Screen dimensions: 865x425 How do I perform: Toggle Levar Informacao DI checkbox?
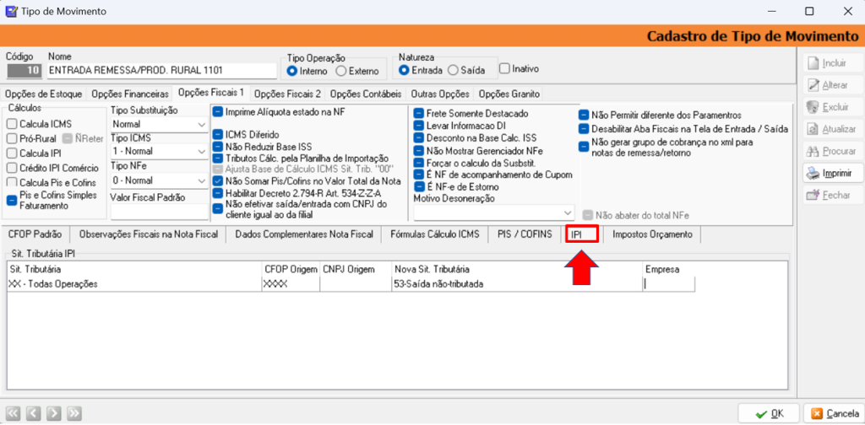[419, 126]
